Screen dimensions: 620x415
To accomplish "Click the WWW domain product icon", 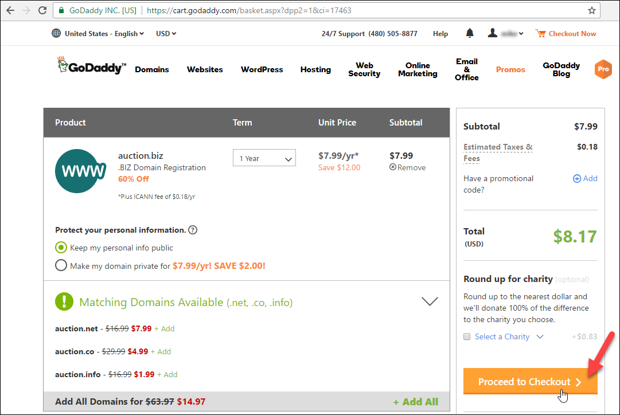I will (x=80, y=171).
